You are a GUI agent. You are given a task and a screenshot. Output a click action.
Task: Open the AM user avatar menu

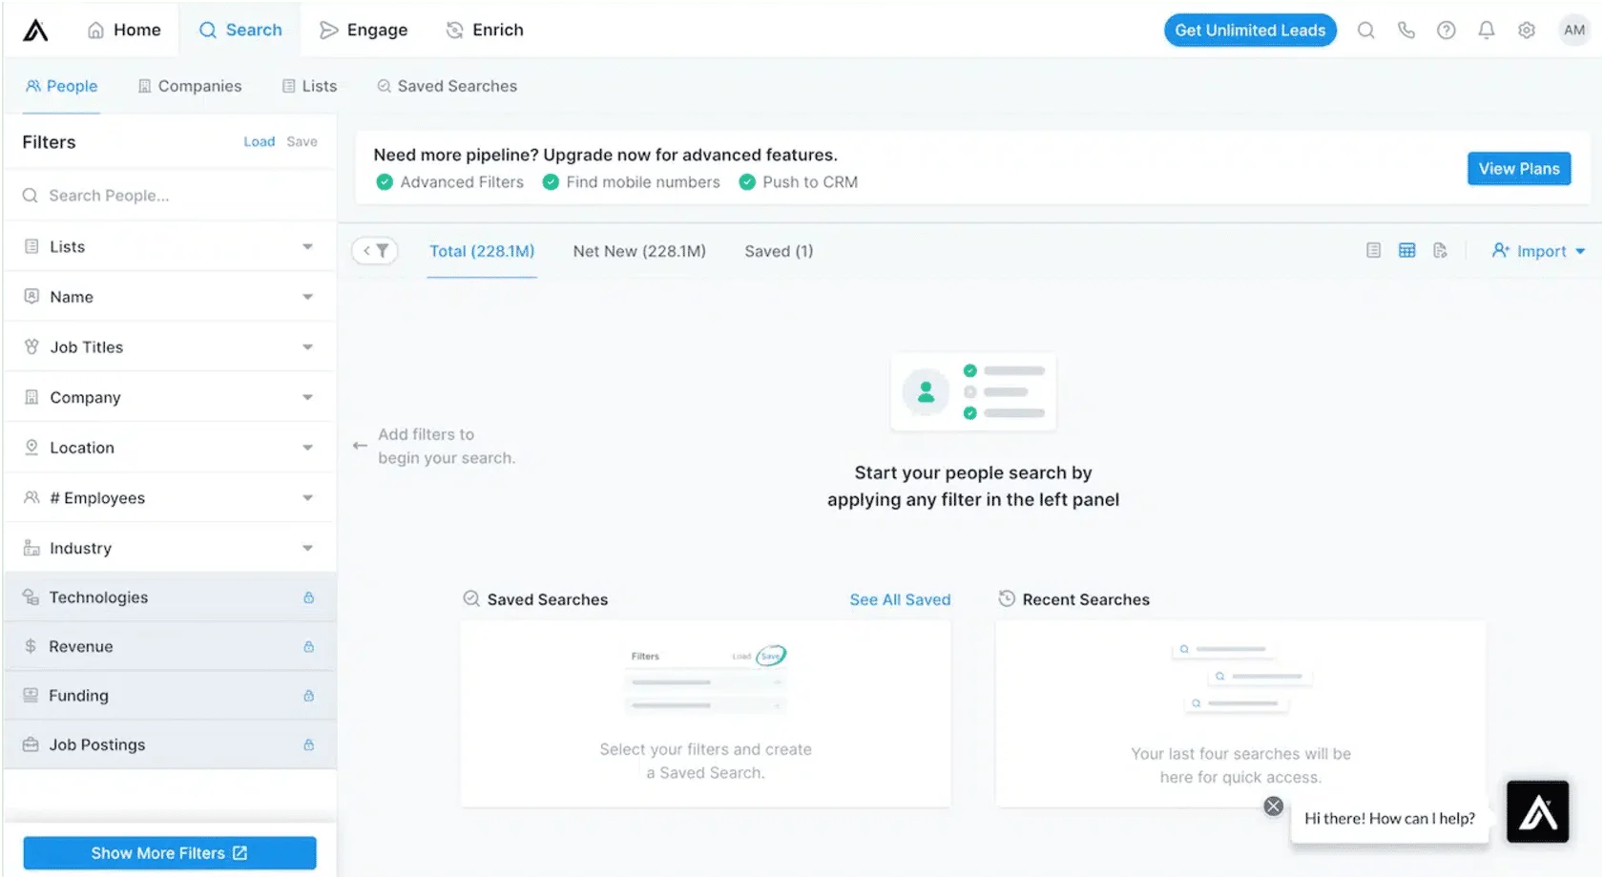coord(1573,31)
